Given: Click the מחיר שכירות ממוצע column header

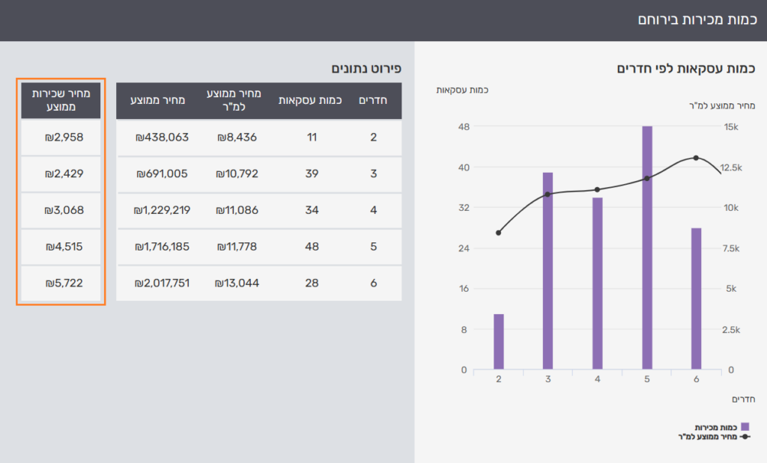Looking at the screenshot, I should point(61,101).
